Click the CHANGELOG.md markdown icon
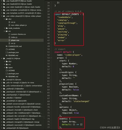Image resolution: width=122 pixels, height=130 pixels. 7,46
